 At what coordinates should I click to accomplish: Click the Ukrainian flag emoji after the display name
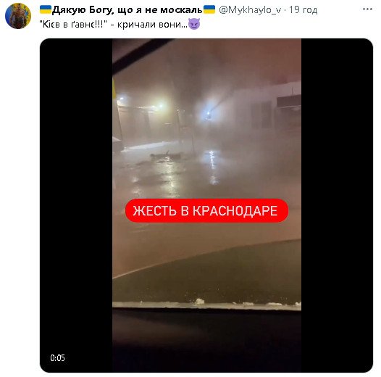pyautogui.click(x=209, y=9)
